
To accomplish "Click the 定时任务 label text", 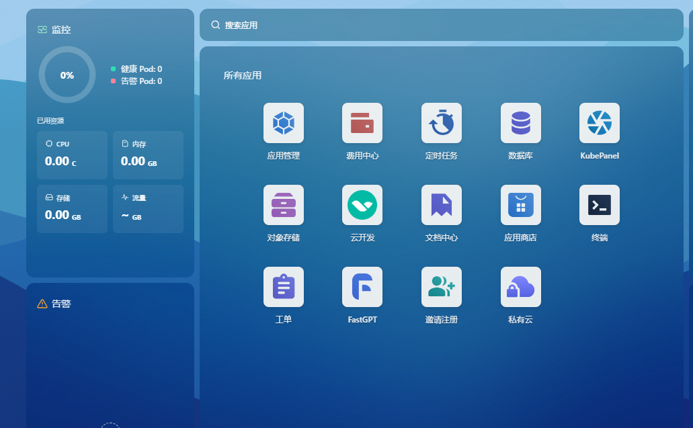I will (441, 155).
